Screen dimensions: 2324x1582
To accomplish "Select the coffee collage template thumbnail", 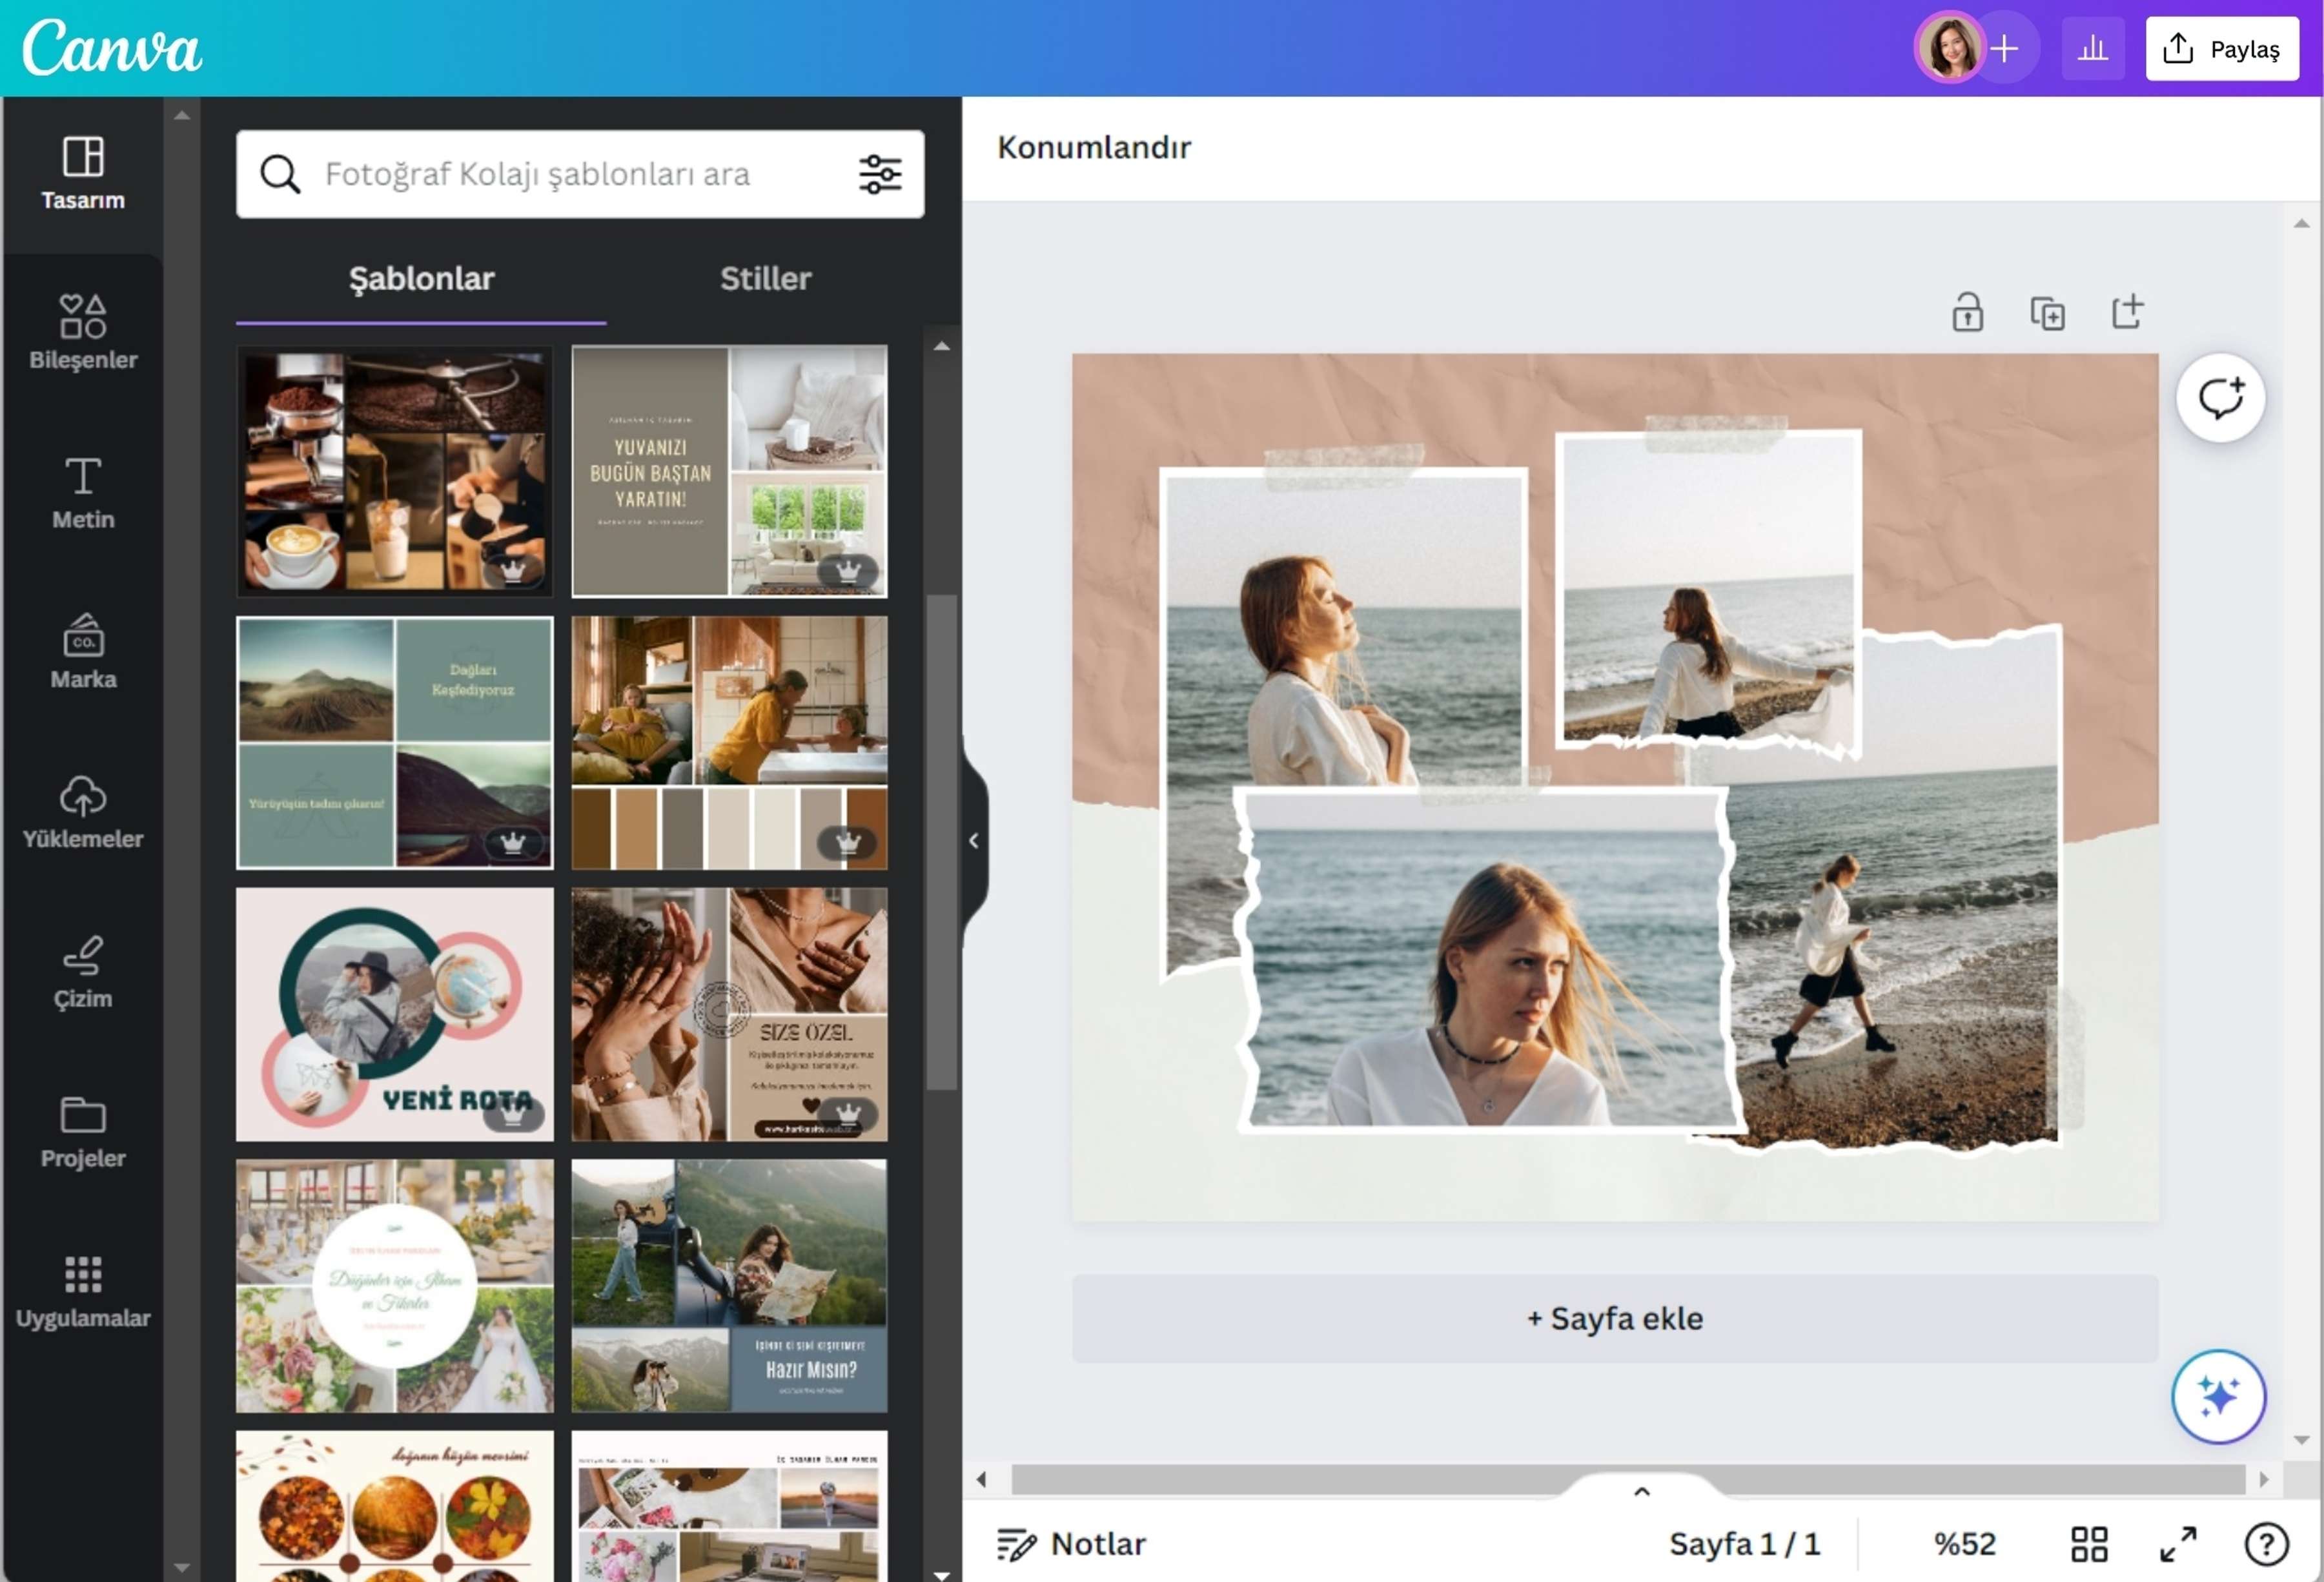I will (x=394, y=471).
